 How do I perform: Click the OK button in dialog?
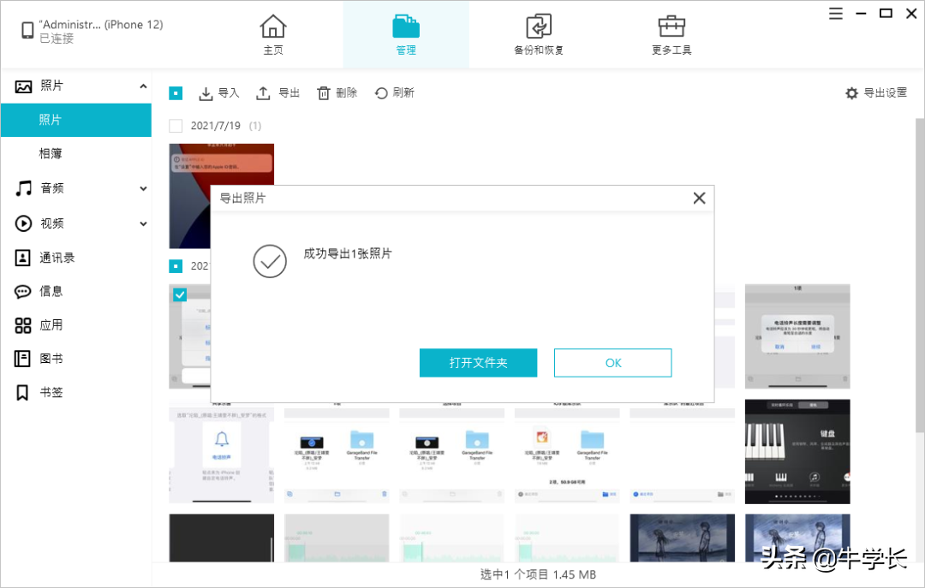pos(613,363)
